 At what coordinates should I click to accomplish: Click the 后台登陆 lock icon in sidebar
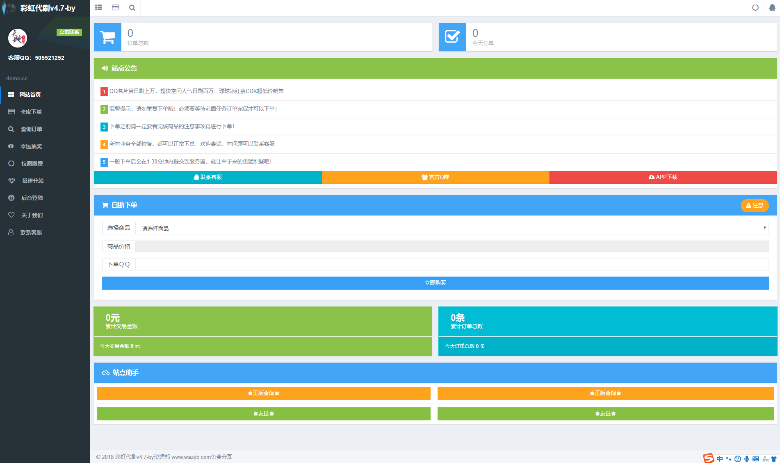tap(11, 198)
